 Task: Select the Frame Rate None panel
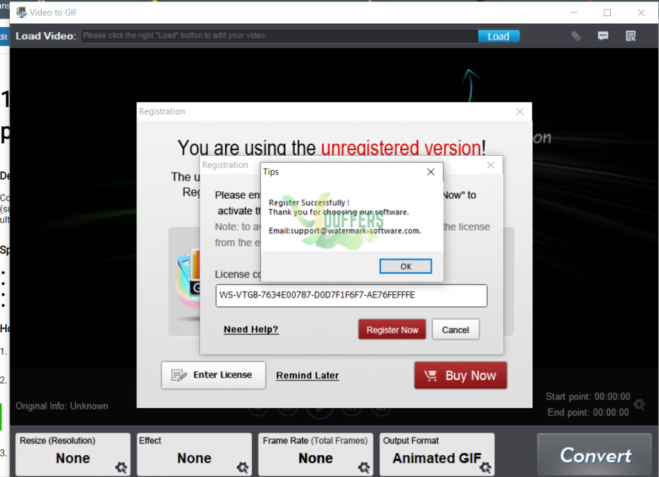click(x=315, y=454)
